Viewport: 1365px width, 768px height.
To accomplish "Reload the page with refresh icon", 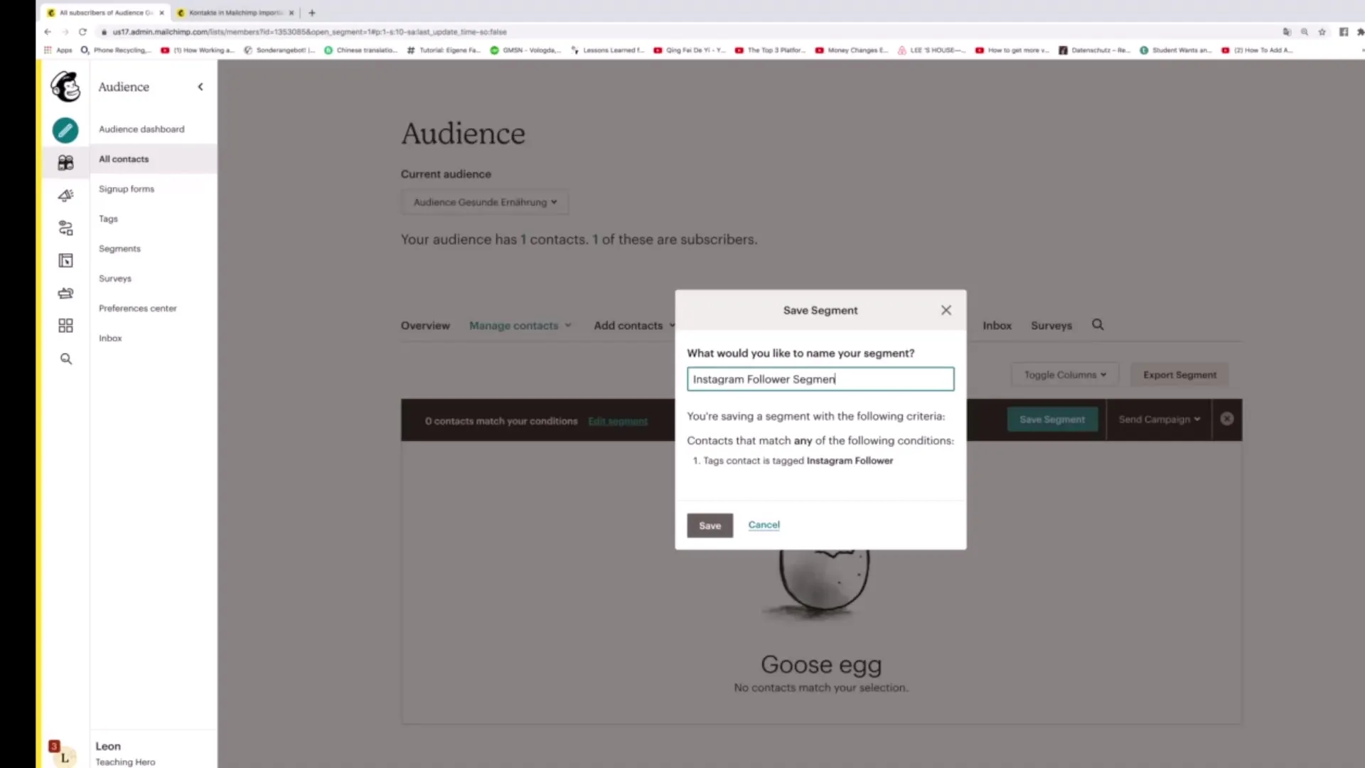I will click(x=82, y=32).
